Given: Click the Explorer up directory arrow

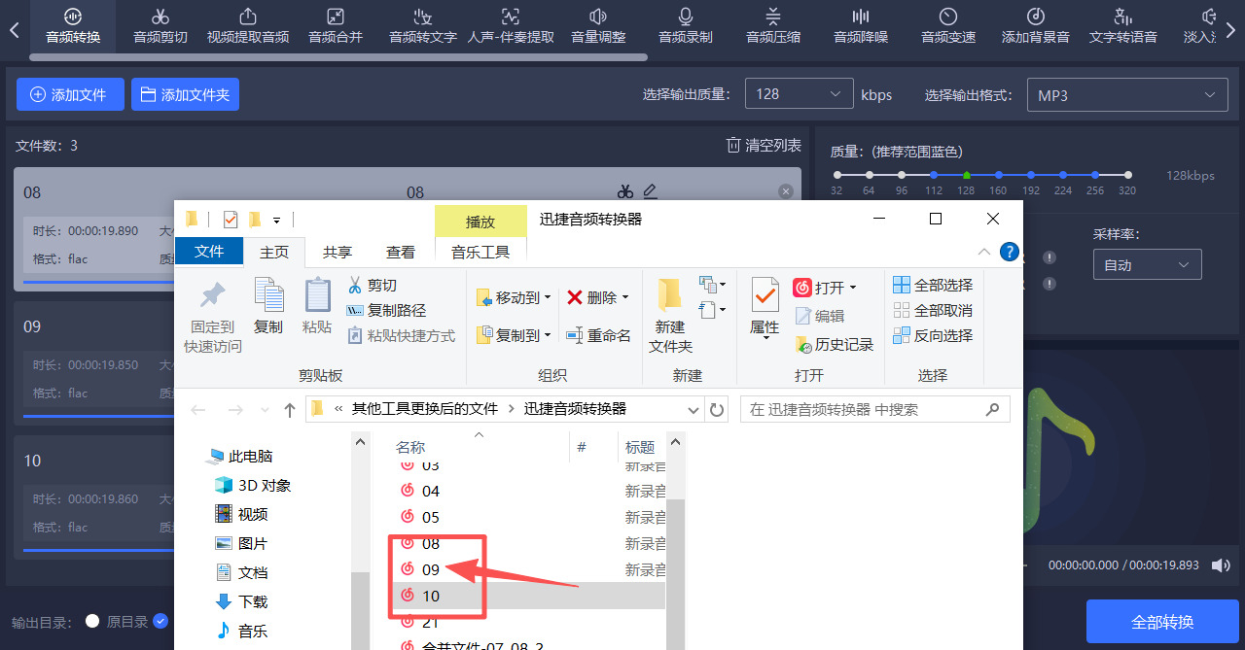Looking at the screenshot, I should (x=289, y=410).
